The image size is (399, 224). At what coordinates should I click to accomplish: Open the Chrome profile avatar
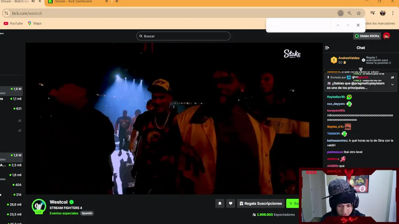point(383,13)
